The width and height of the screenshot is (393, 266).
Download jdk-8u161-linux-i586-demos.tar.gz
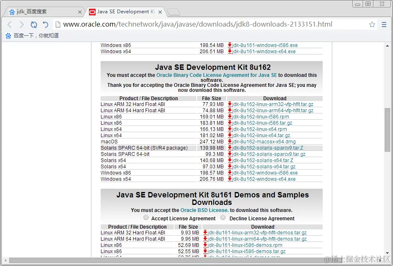tap(246, 251)
